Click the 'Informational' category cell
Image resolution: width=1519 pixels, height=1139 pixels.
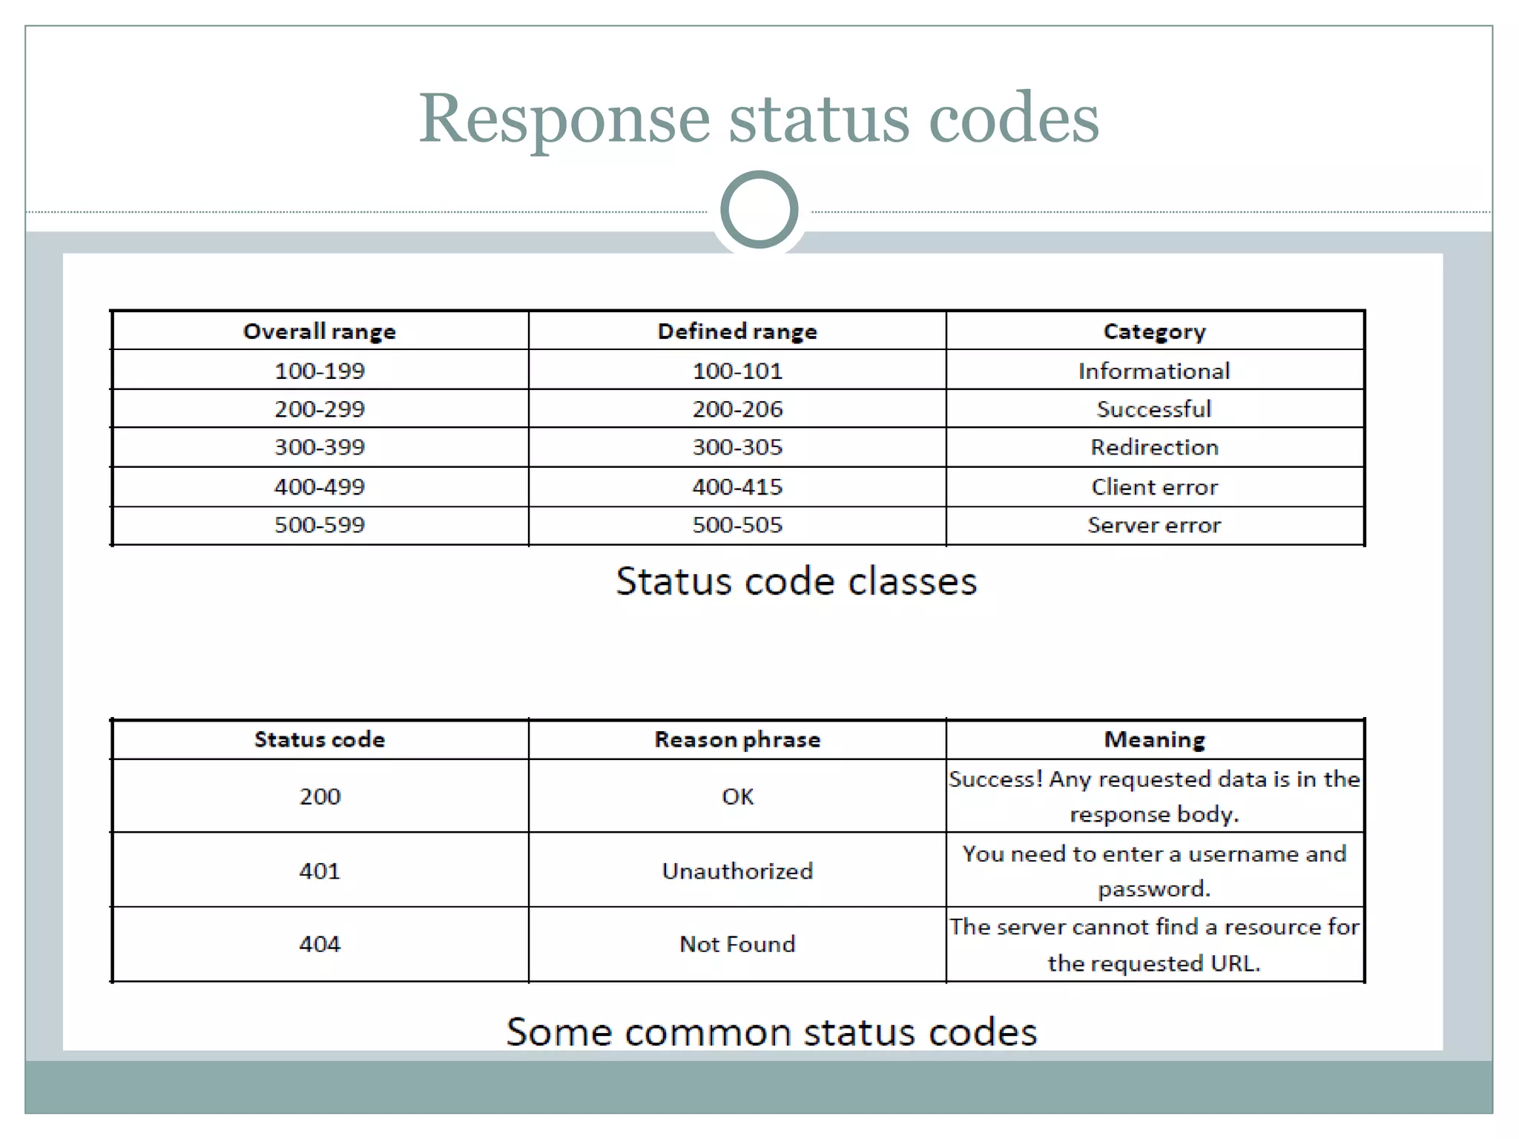click(x=1155, y=370)
